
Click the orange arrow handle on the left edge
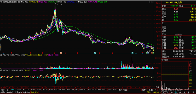click(1, 47)
